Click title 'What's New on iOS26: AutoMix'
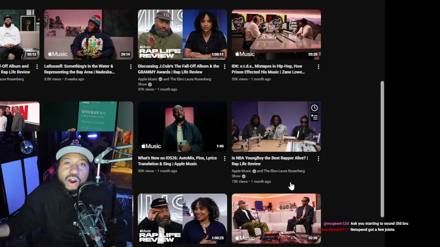This screenshot has height=247, width=440. pos(177,161)
